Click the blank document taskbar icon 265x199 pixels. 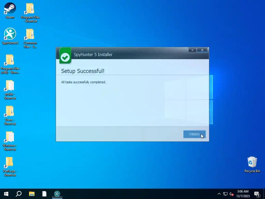(44, 194)
